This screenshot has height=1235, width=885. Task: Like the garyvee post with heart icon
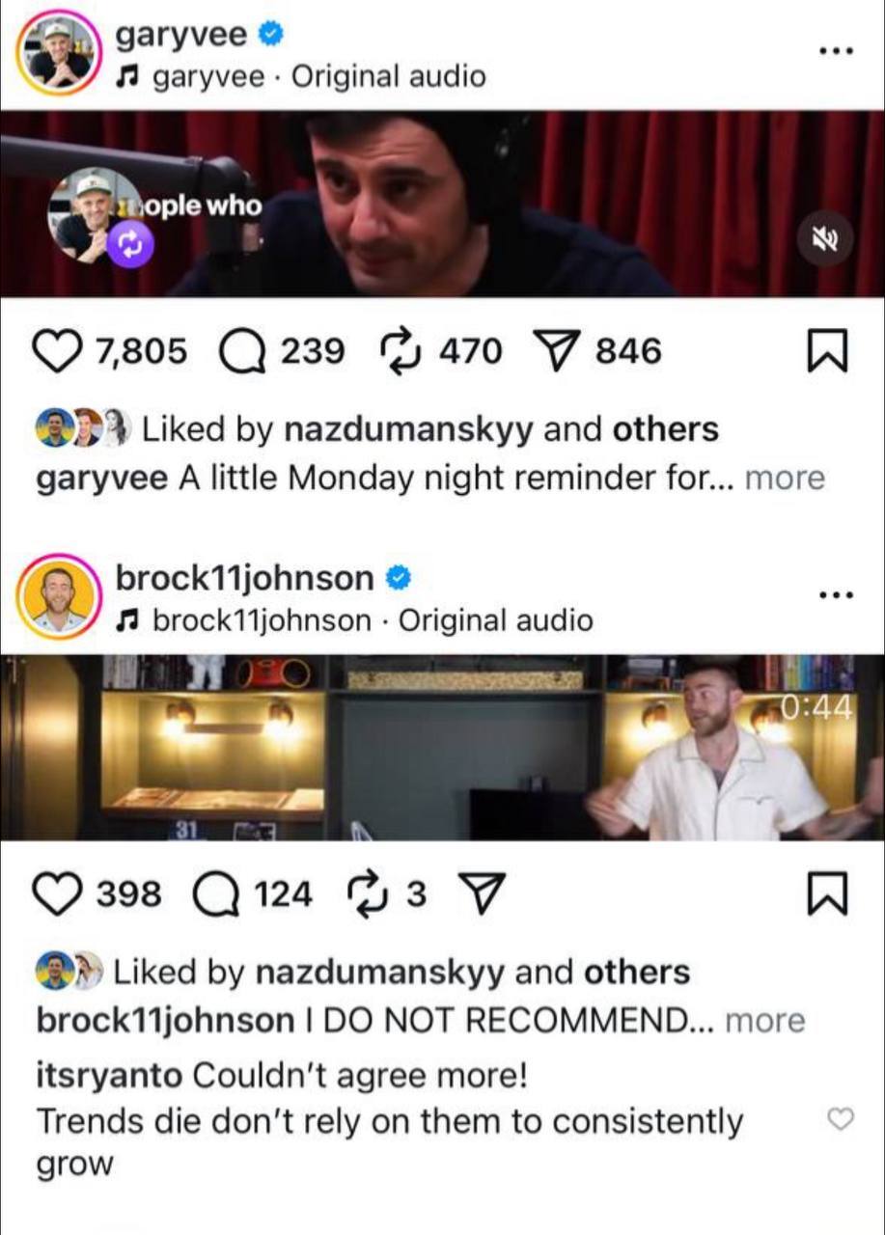[x=61, y=351]
